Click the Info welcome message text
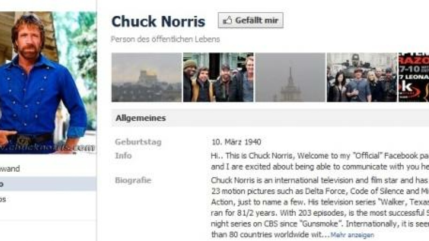 (x=320, y=161)
